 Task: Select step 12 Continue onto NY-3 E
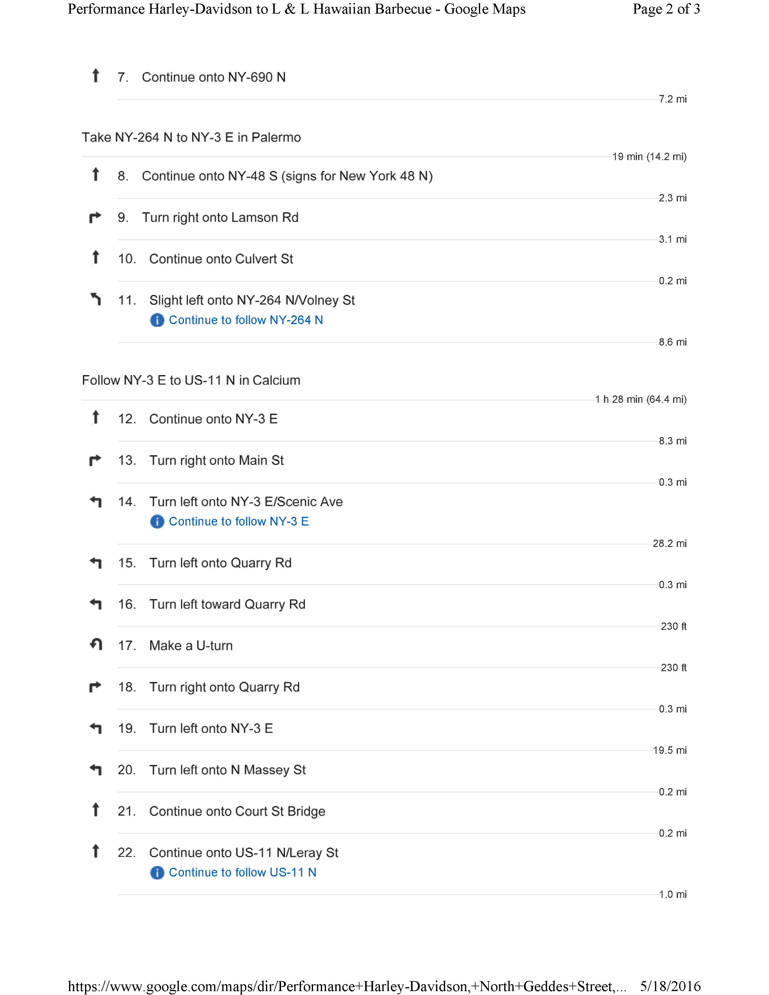(x=384, y=419)
